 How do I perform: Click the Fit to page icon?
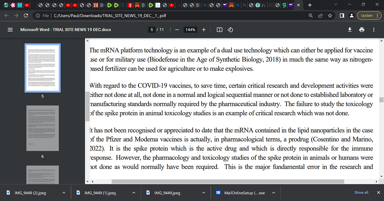[219, 30]
